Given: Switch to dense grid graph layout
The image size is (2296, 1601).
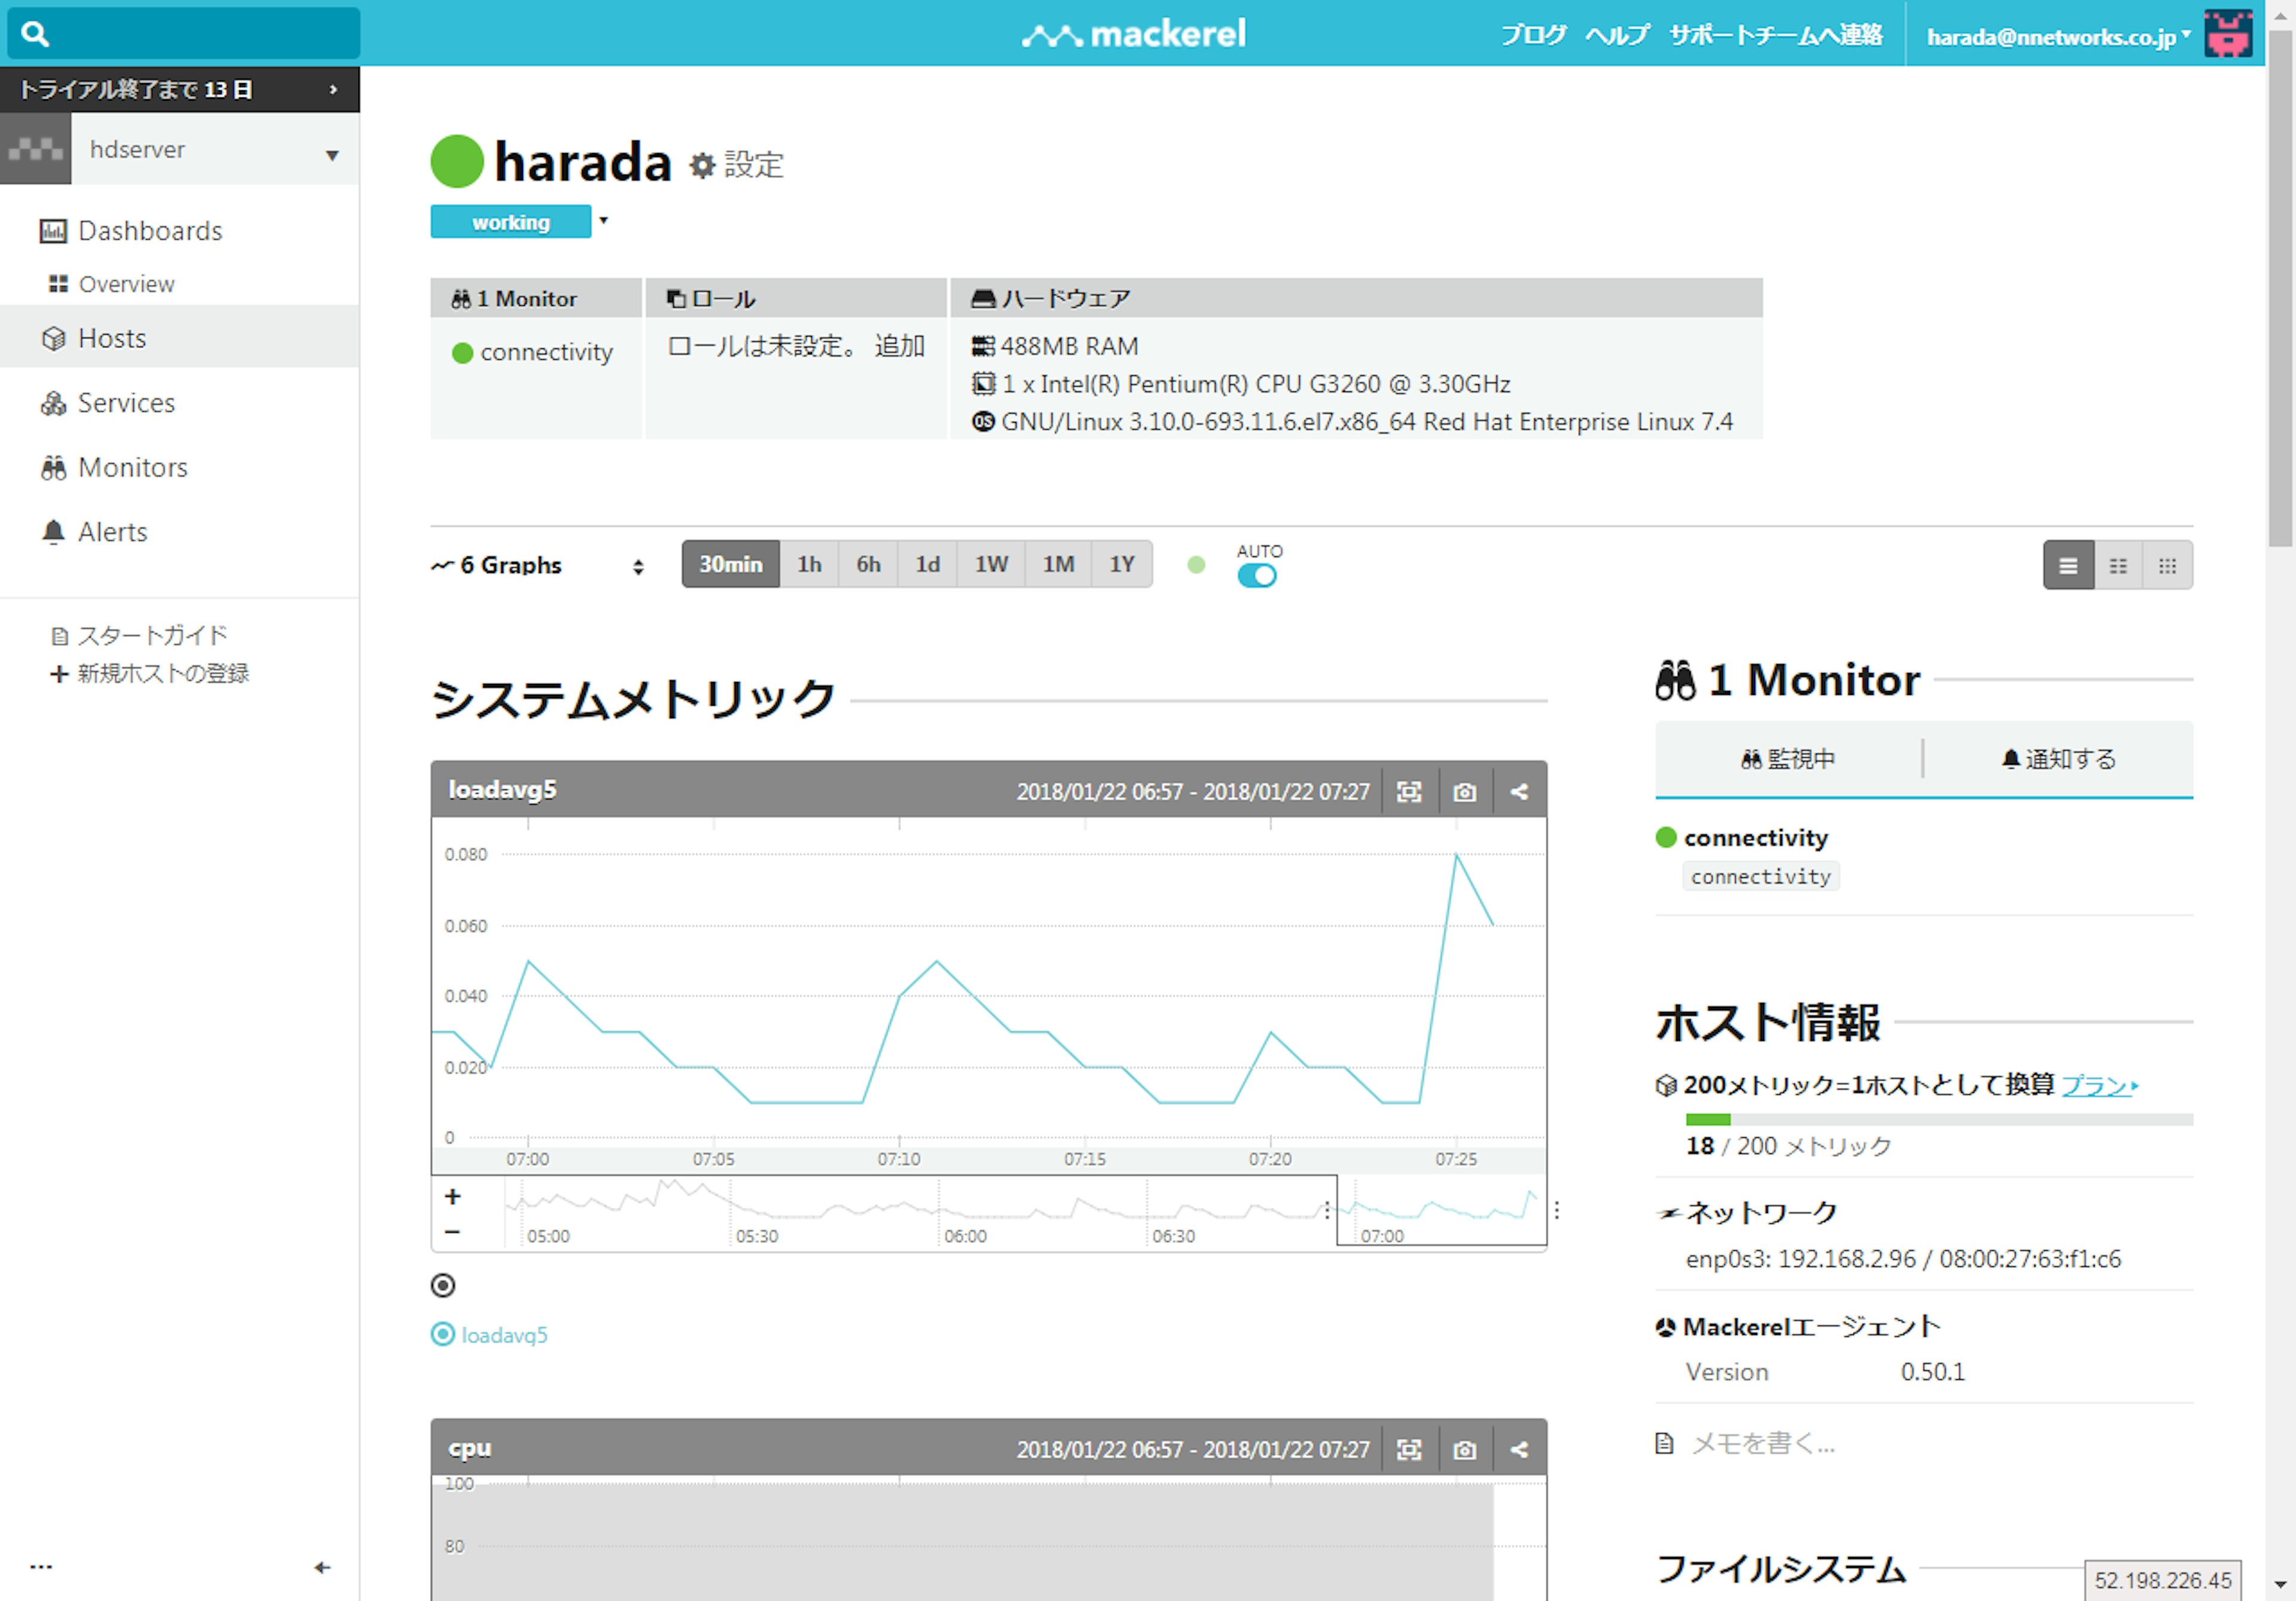Looking at the screenshot, I should (x=2167, y=566).
